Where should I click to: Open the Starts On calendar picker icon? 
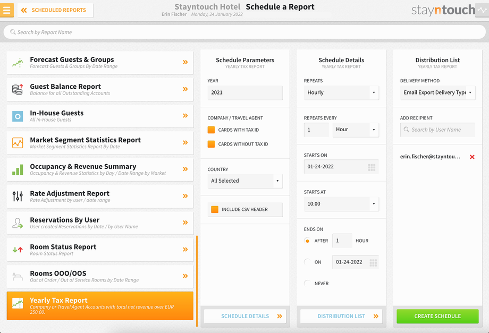click(372, 167)
